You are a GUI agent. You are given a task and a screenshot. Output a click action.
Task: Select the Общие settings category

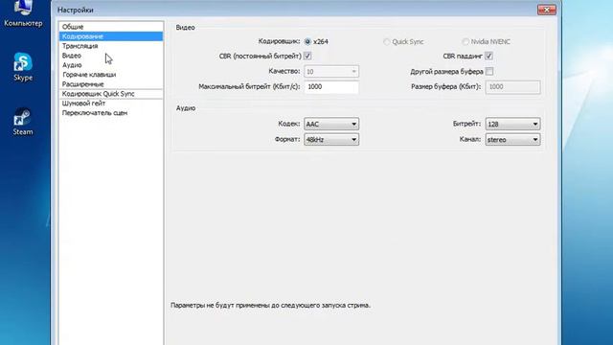(x=111, y=27)
